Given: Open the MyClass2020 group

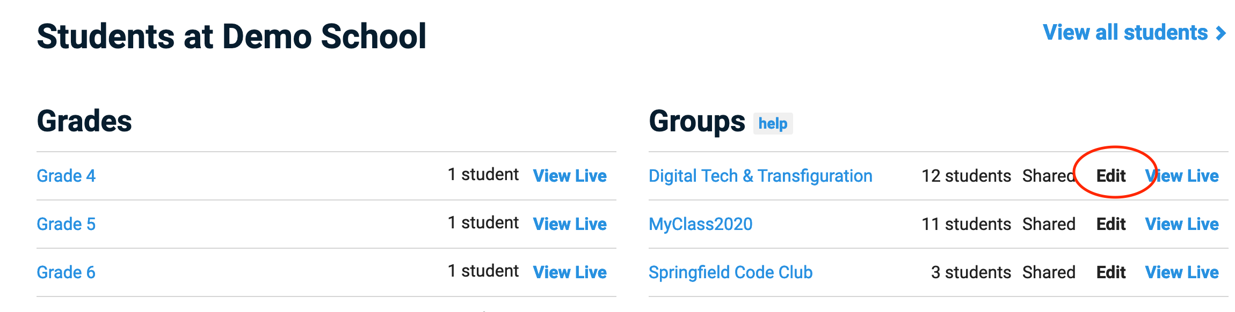Looking at the screenshot, I should 700,224.
